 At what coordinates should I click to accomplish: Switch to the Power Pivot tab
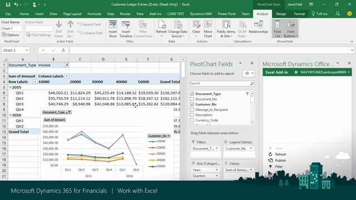click(226, 14)
